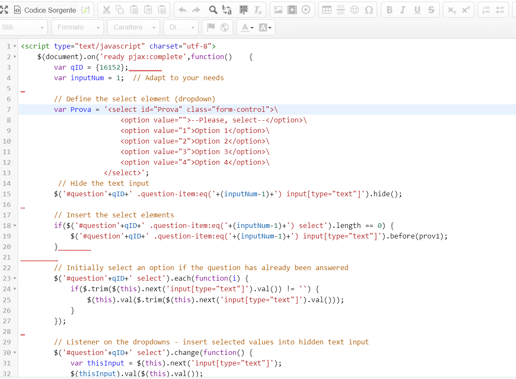
Task: Click the undo arrow button
Action: pos(182,10)
